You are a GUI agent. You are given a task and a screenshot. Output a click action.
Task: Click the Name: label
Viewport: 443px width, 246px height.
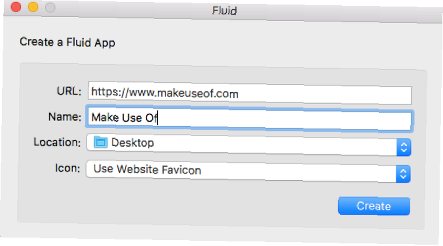[65, 117]
